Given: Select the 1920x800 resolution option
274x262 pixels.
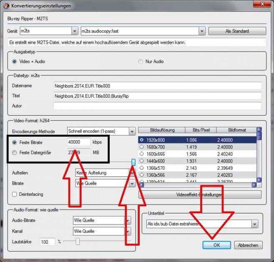Looking at the screenshot, I should pos(142,140).
